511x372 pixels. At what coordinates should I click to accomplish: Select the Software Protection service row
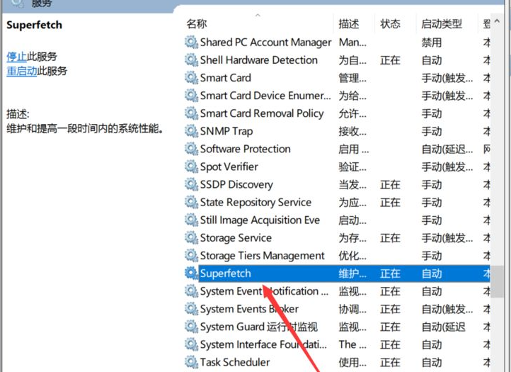tap(245, 149)
